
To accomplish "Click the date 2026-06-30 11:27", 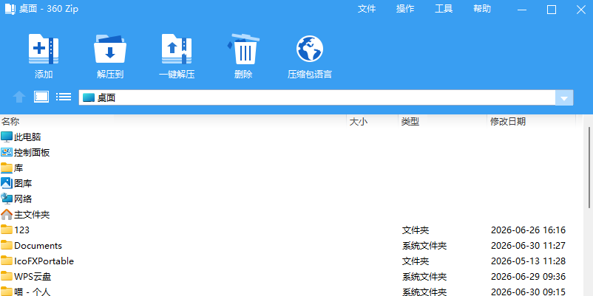I will (x=528, y=245).
